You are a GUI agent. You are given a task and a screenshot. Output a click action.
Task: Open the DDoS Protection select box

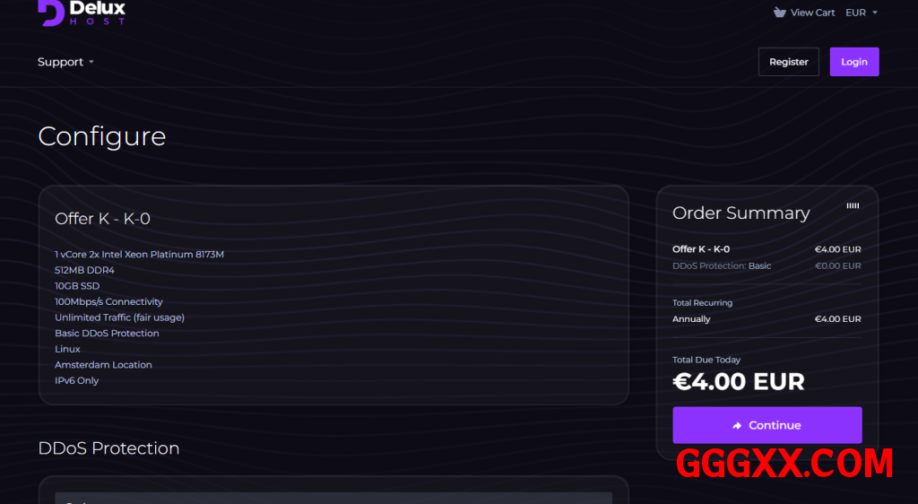tap(333, 497)
